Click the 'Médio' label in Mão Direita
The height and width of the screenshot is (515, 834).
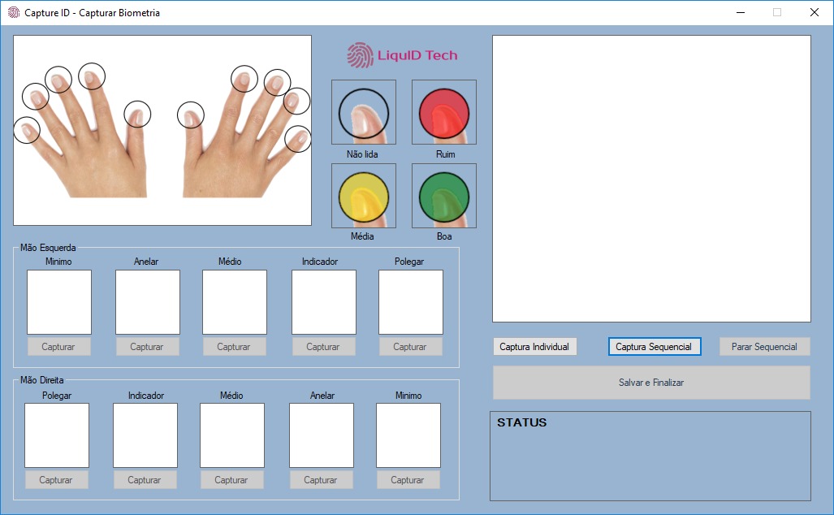[231, 396]
